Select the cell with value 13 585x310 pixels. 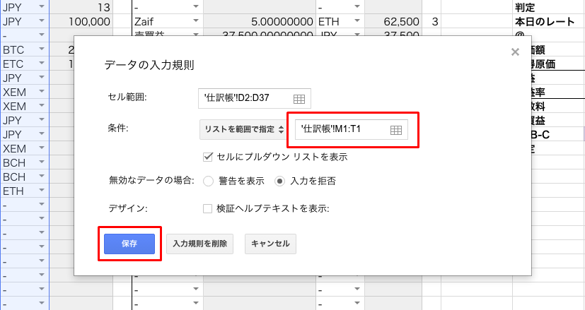coord(81,7)
